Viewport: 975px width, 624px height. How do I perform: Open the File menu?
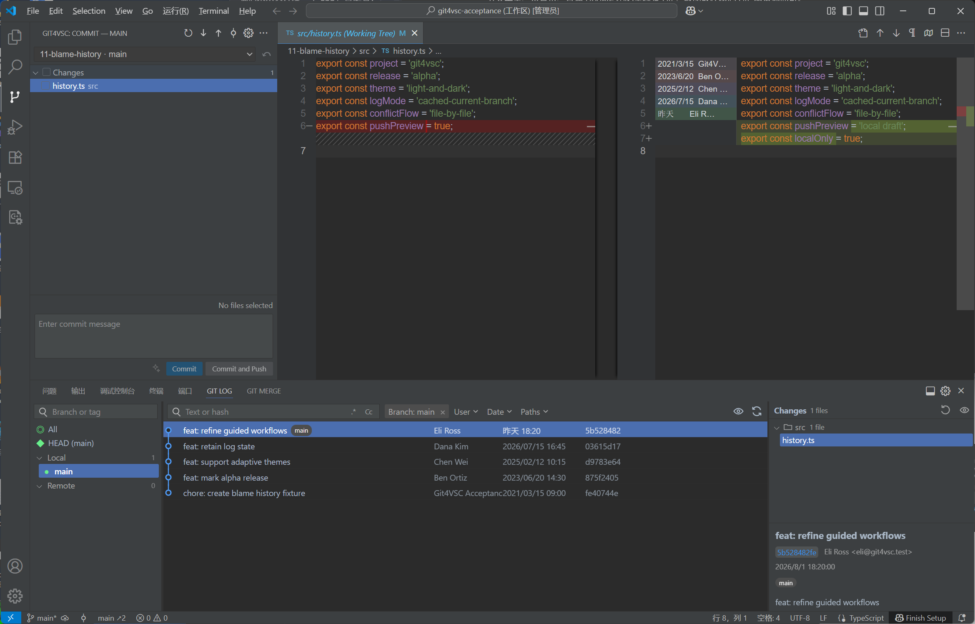33,11
